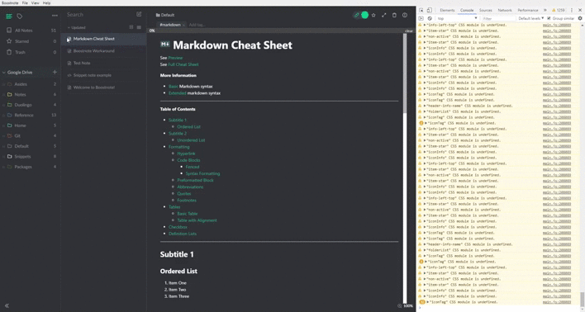Select the Console tab
This screenshot has width=585, height=312.
467,11
